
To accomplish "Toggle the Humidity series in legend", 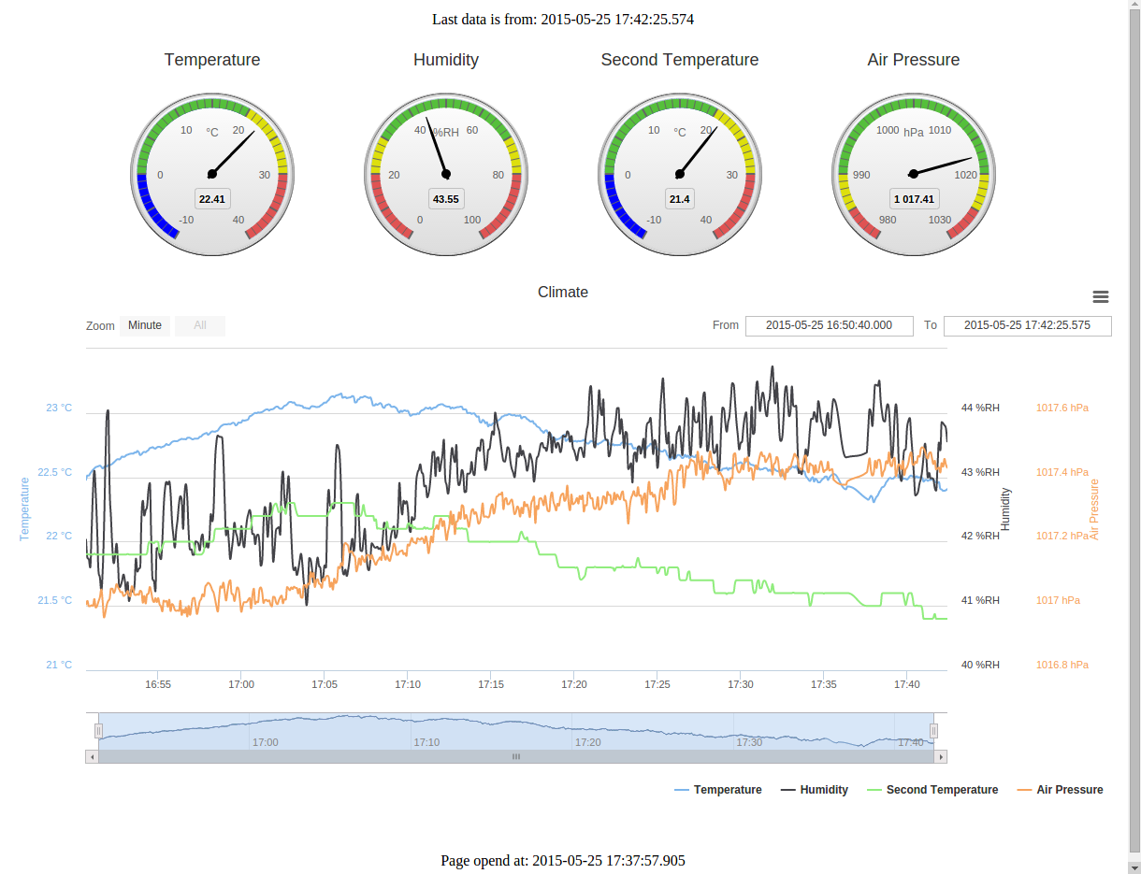I will click(x=815, y=790).
